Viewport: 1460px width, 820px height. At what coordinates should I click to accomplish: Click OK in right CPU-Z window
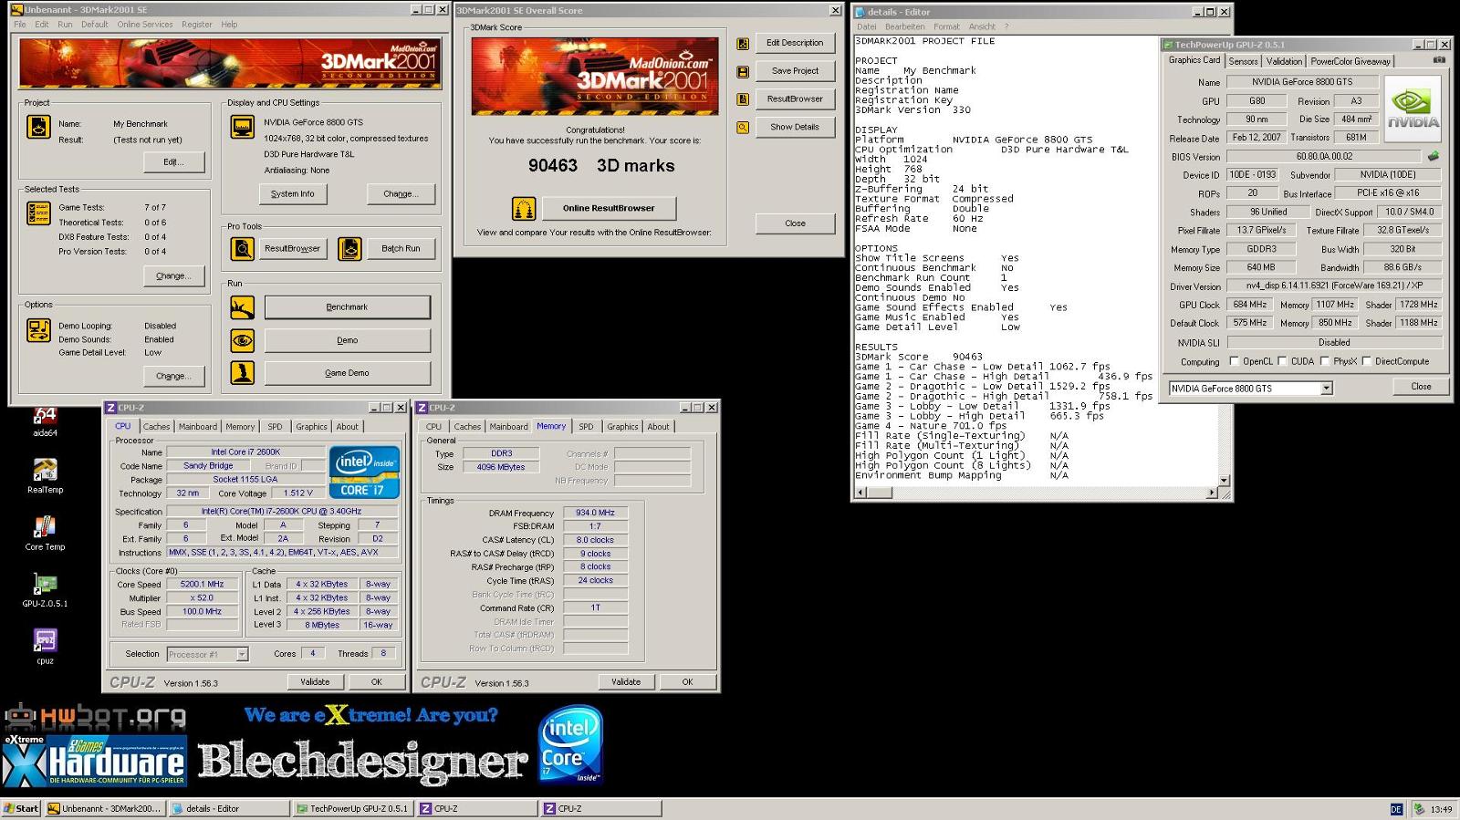687,682
